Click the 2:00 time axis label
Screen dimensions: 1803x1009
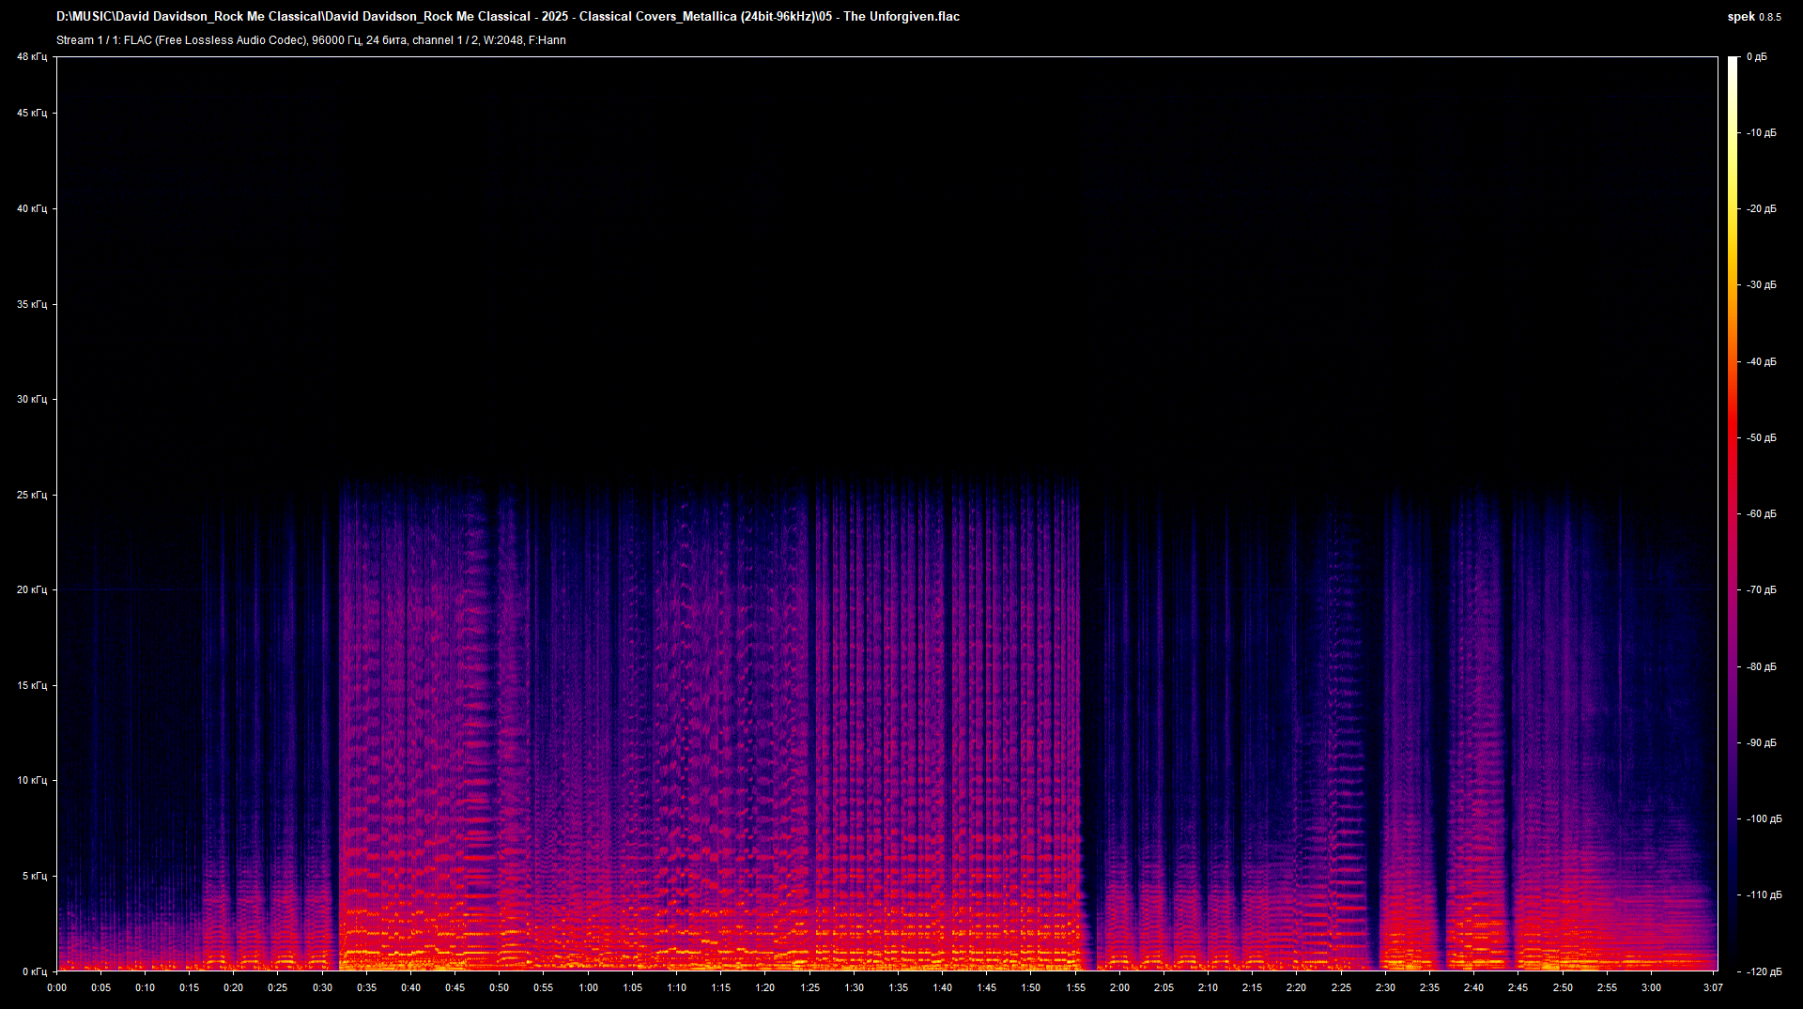[1119, 987]
